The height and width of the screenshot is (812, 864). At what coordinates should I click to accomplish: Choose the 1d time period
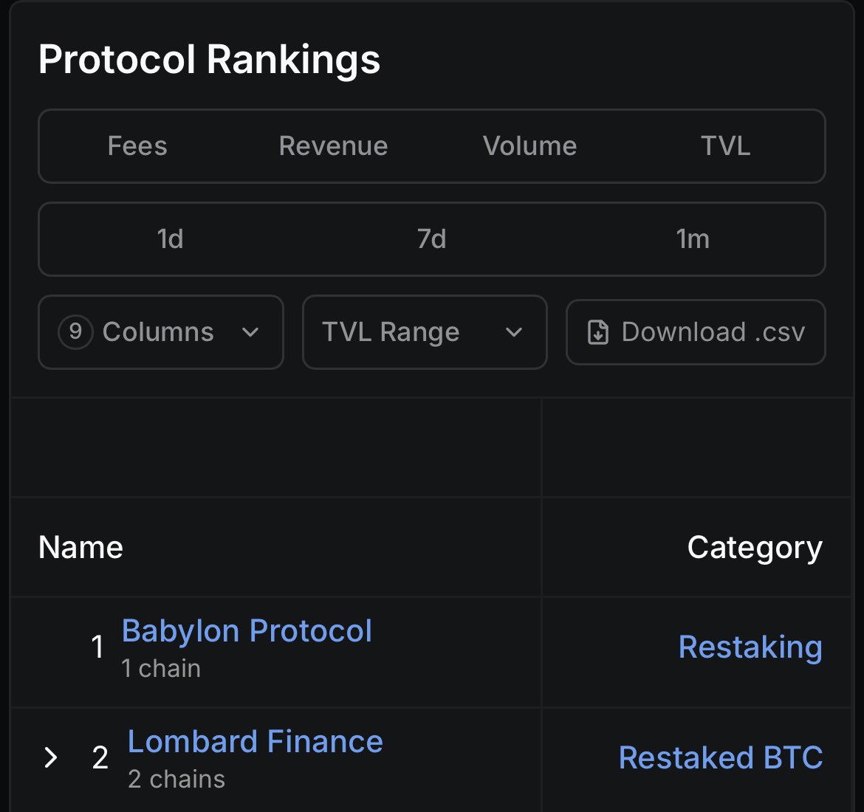[170, 239]
